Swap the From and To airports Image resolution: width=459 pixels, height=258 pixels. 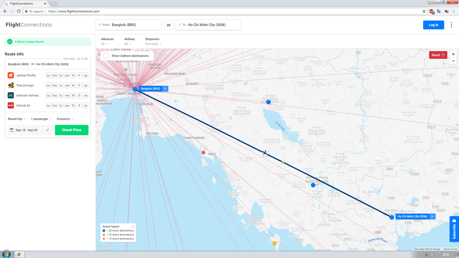pyautogui.click(x=169, y=25)
